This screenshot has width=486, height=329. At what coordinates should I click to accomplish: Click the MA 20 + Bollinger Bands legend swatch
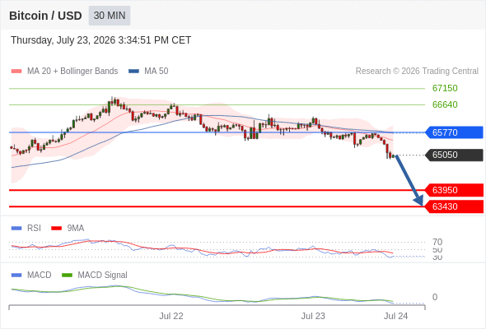pyautogui.click(x=16, y=72)
